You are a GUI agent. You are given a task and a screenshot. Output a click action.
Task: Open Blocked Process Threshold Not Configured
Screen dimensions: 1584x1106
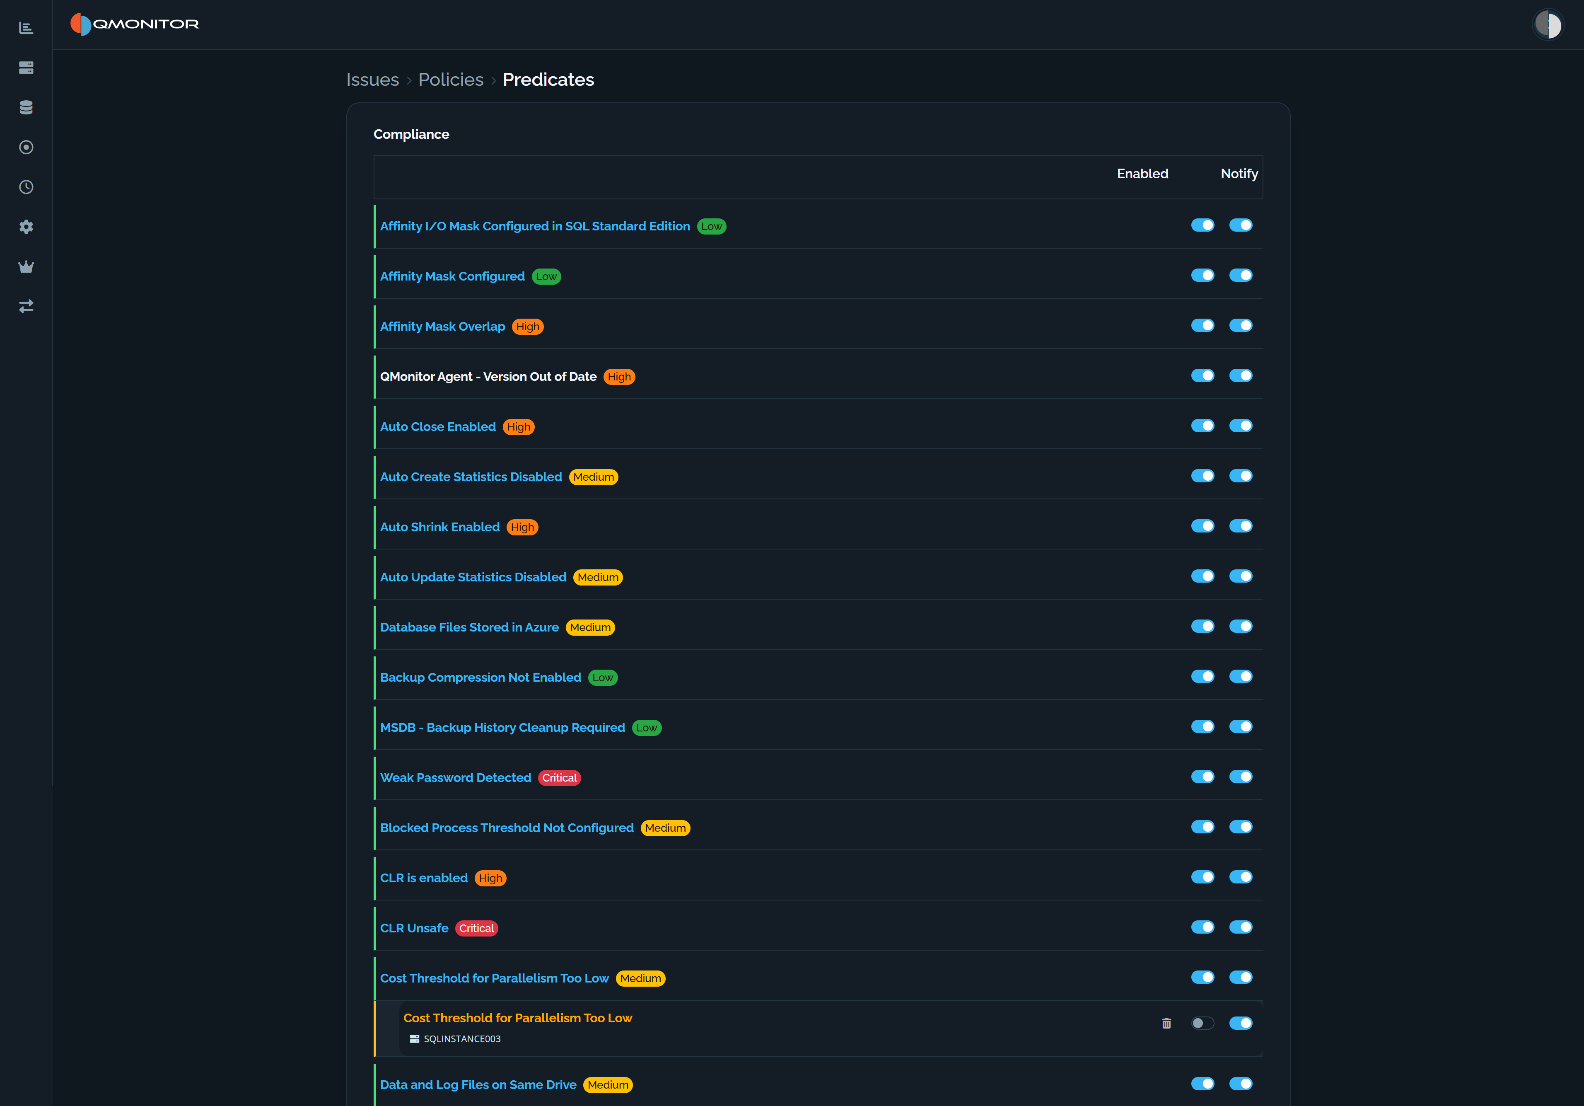click(x=506, y=827)
